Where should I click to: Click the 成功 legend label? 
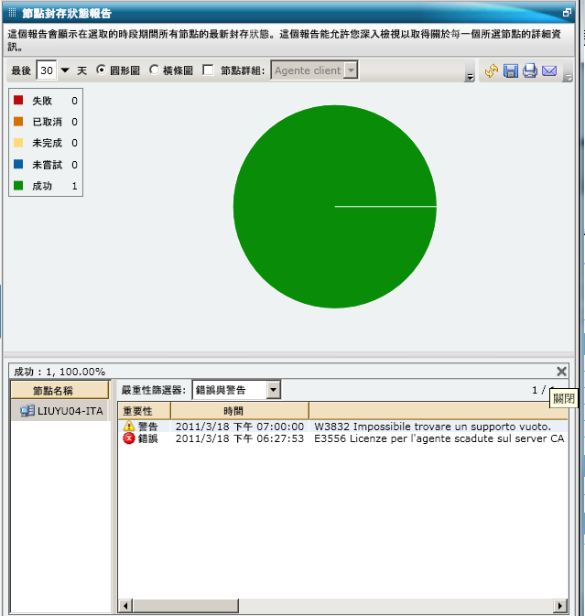[42, 186]
